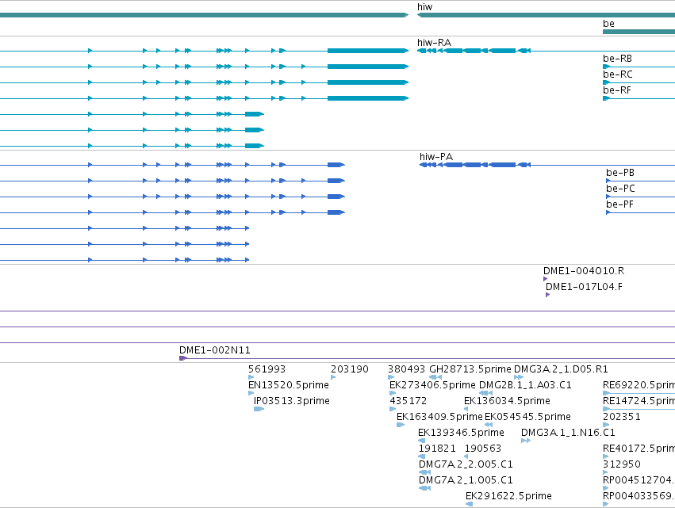Open EN13520.5prime EST label
The width and height of the screenshot is (675, 508).
pos(289,385)
